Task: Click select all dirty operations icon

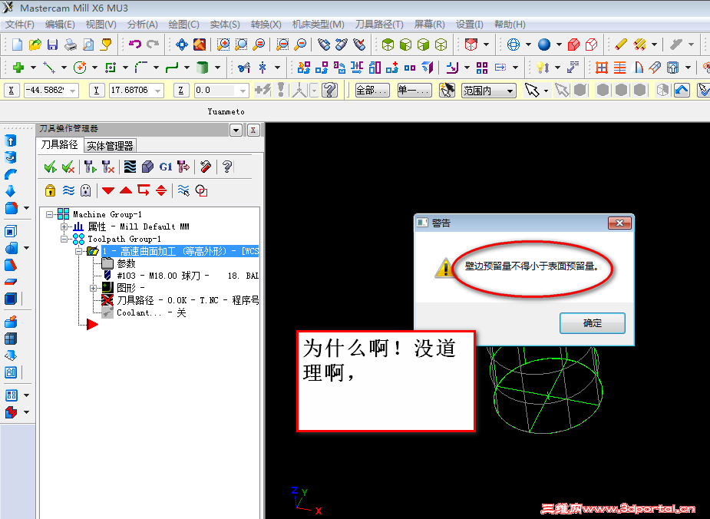Action: pos(68,167)
